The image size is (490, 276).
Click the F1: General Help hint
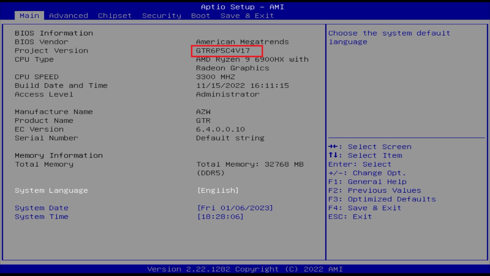pos(367,182)
